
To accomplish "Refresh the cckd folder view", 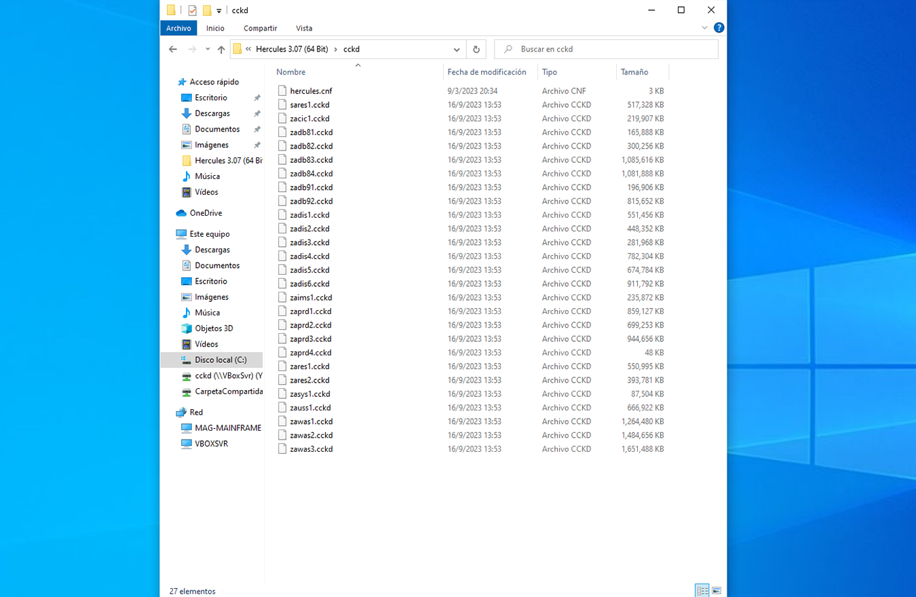I will 476,50.
